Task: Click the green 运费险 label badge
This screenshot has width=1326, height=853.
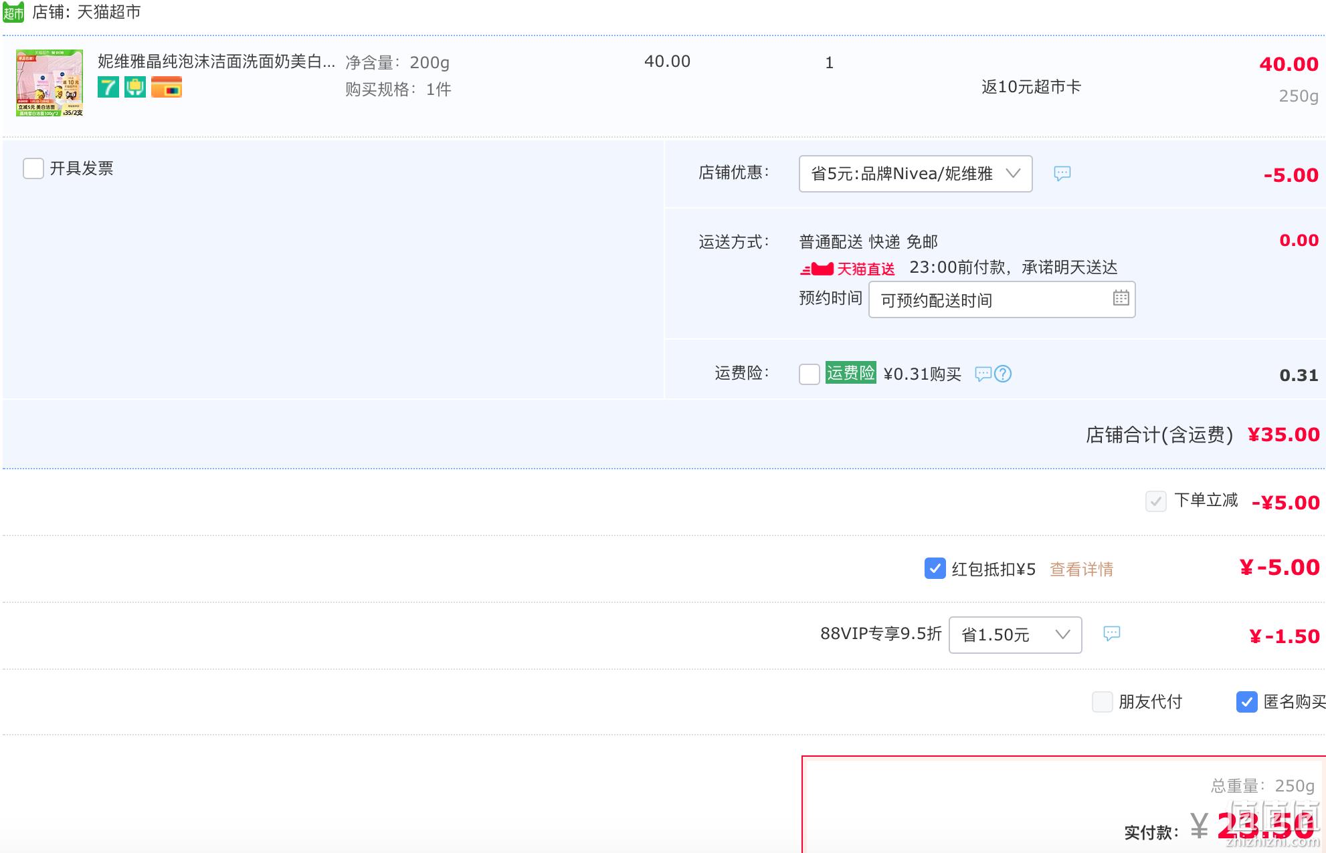Action: pyautogui.click(x=850, y=372)
